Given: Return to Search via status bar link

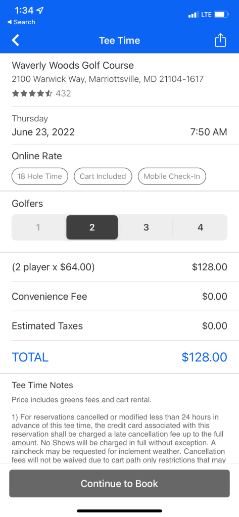Looking at the screenshot, I should 21,22.
